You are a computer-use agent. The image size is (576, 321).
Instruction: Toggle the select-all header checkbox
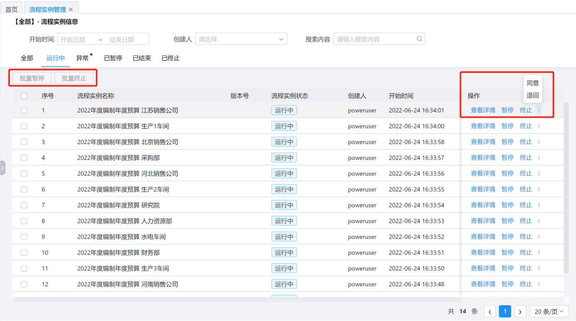tap(24, 96)
